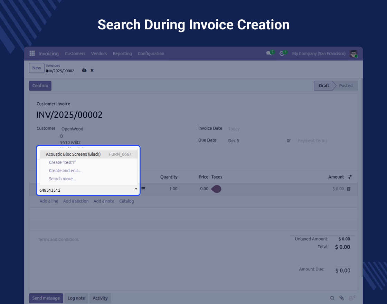Toggle the optional columns settings icon
The height and width of the screenshot is (304, 387).
[x=350, y=177]
